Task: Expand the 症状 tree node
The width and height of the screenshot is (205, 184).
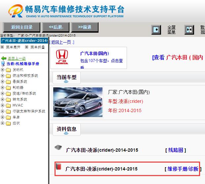Action: pyautogui.click(x=2, y=123)
